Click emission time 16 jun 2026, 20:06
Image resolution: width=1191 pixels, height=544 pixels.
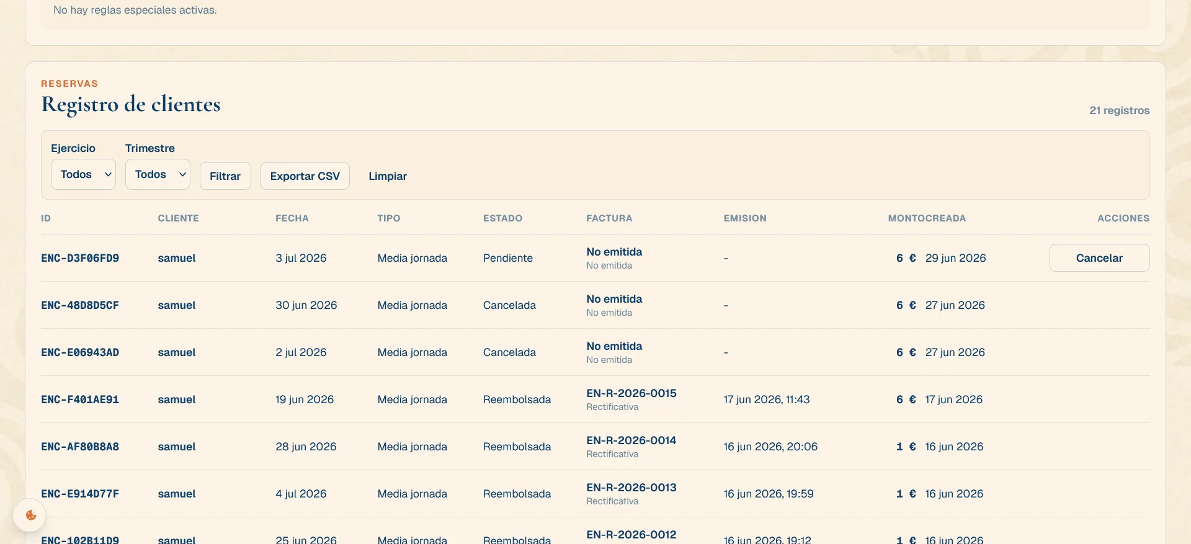click(x=770, y=447)
